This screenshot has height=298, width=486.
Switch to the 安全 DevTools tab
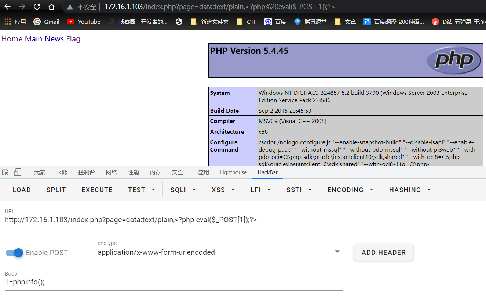(178, 172)
